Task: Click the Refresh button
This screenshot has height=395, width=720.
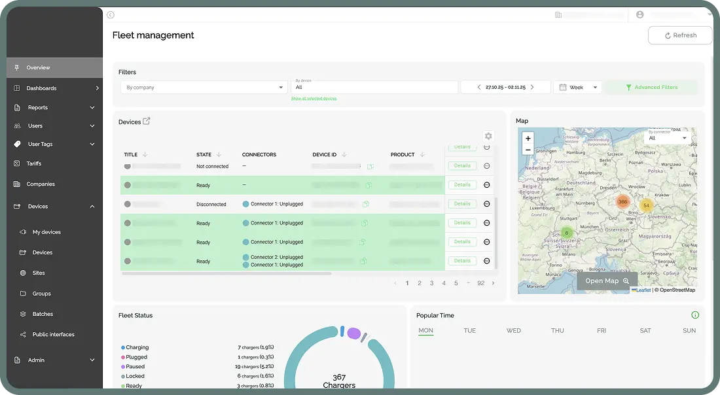Action: click(680, 35)
